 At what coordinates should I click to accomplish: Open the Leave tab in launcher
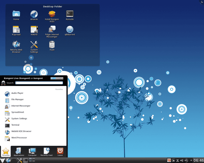(60, 152)
